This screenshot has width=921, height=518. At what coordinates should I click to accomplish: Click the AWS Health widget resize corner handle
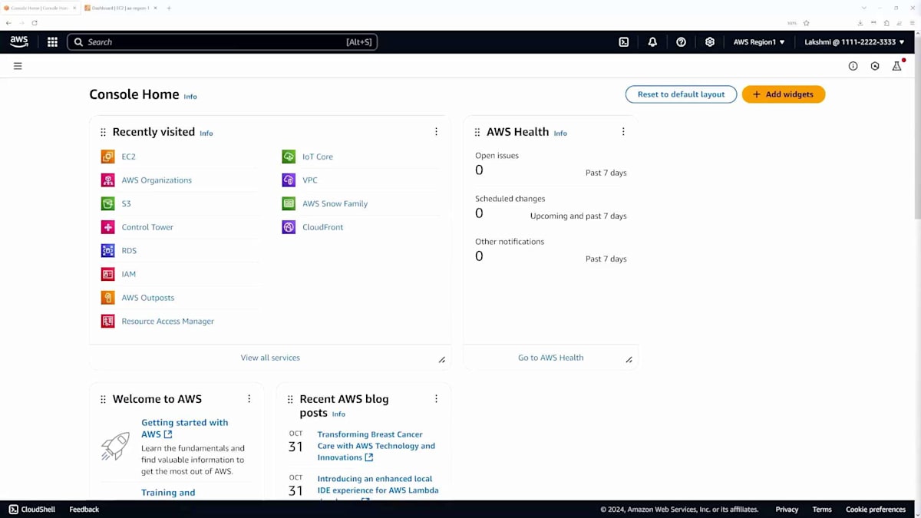[x=629, y=360]
